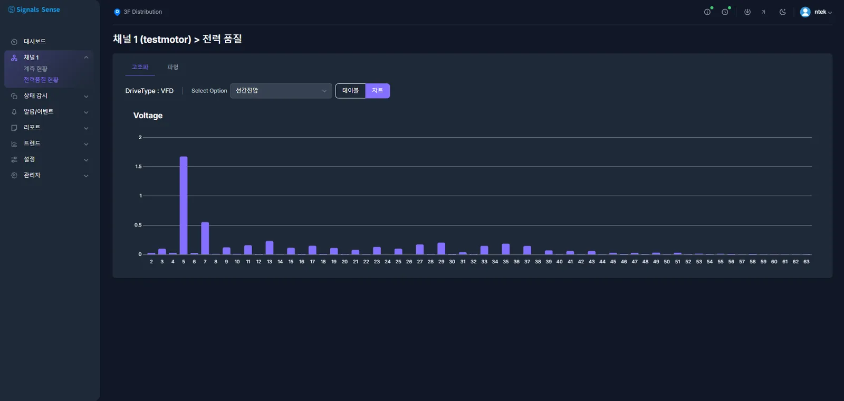This screenshot has width=844, height=401.
Task: Click the 관리자 gear icon
Action: 14,175
